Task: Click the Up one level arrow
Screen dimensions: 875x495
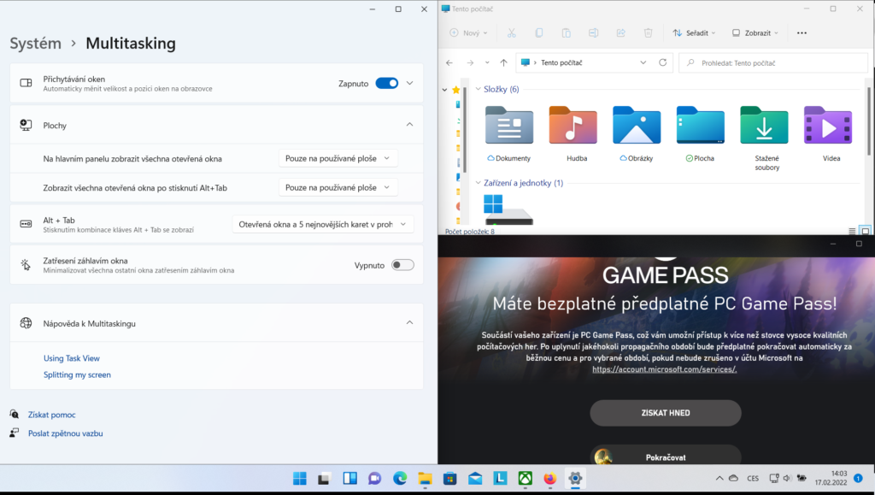Action: pos(504,63)
